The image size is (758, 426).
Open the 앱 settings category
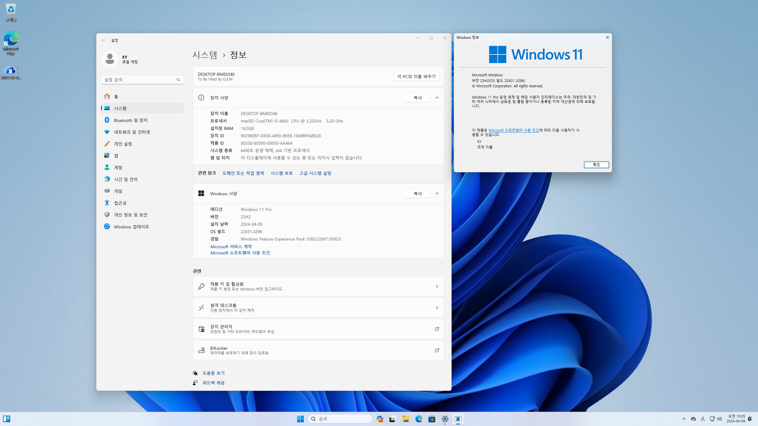tap(142, 156)
